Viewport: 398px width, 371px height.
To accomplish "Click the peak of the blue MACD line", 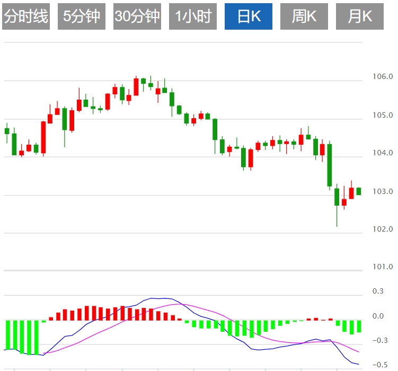I will point(154,298).
